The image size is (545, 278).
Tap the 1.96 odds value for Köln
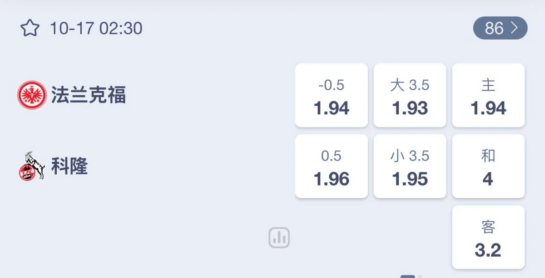(332, 179)
